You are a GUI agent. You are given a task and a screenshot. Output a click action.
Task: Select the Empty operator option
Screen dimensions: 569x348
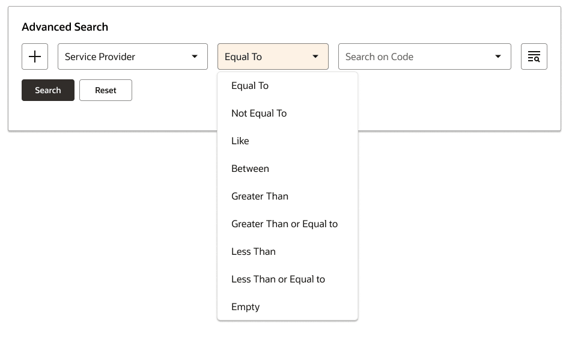click(x=245, y=307)
